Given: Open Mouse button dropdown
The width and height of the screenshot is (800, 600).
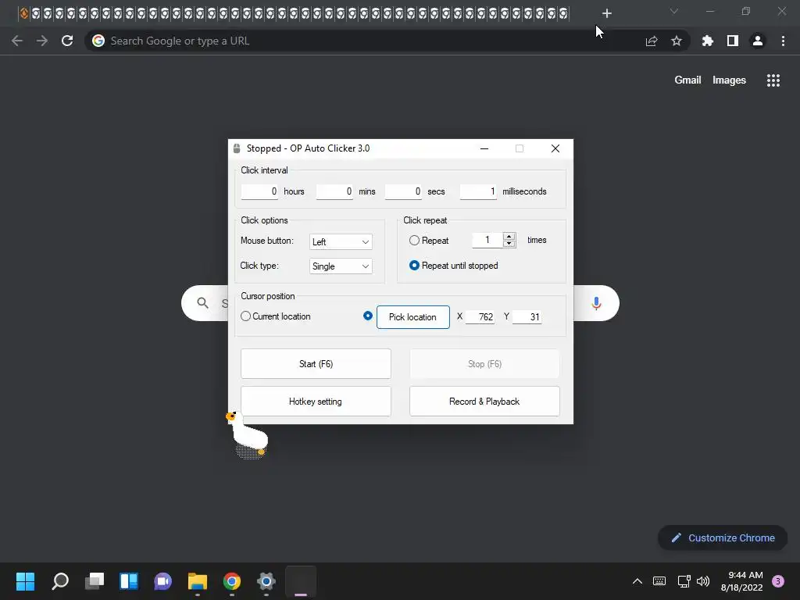Looking at the screenshot, I should pyautogui.click(x=341, y=242).
